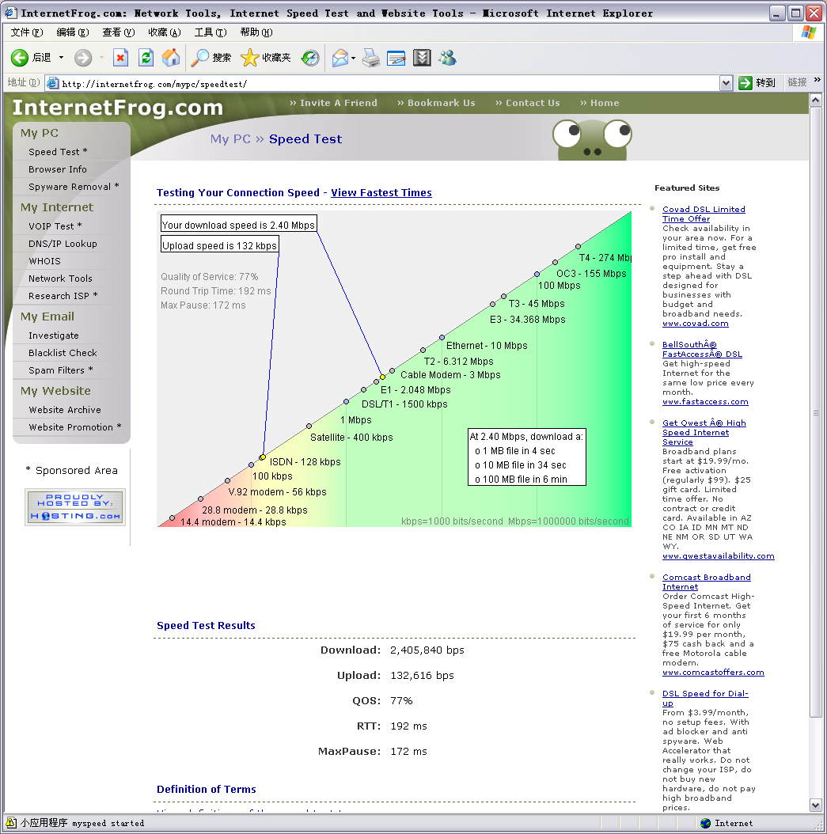Screen dimensions: 827x834
Task: Click the Messenger people icon
Action: click(447, 58)
